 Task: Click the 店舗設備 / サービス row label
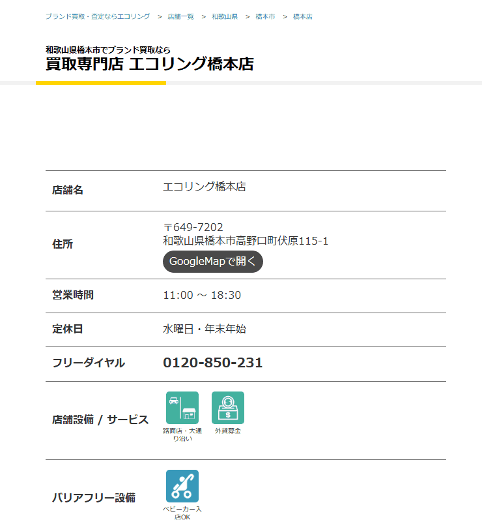point(100,420)
